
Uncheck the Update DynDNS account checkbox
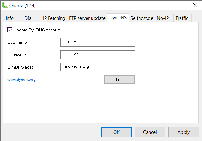point(10,30)
